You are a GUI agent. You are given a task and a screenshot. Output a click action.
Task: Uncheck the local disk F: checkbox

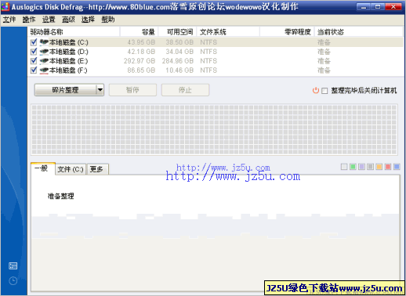point(34,70)
